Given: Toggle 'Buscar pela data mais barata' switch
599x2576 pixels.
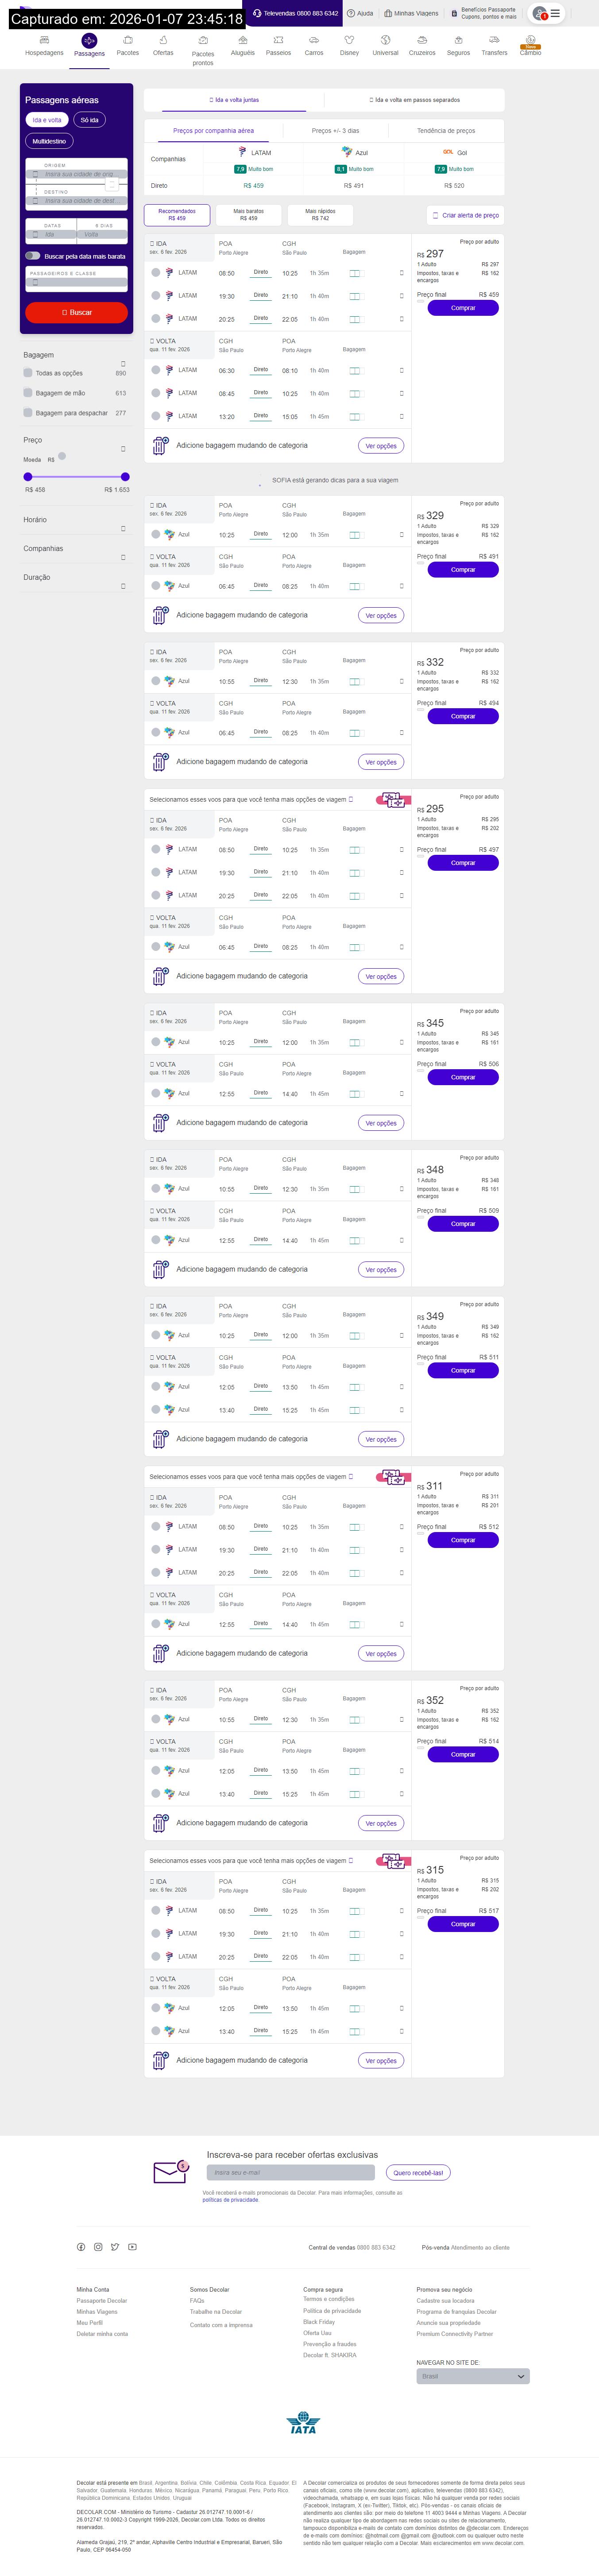Looking at the screenshot, I should tap(33, 256).
